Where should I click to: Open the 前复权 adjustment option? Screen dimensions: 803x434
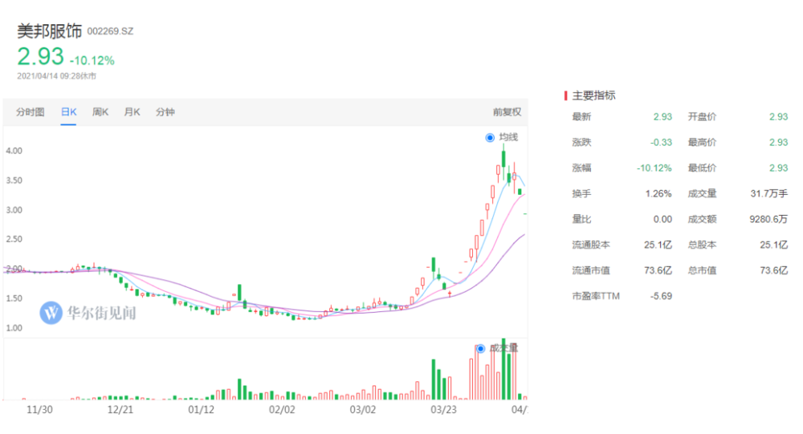(x=507, y=112)
